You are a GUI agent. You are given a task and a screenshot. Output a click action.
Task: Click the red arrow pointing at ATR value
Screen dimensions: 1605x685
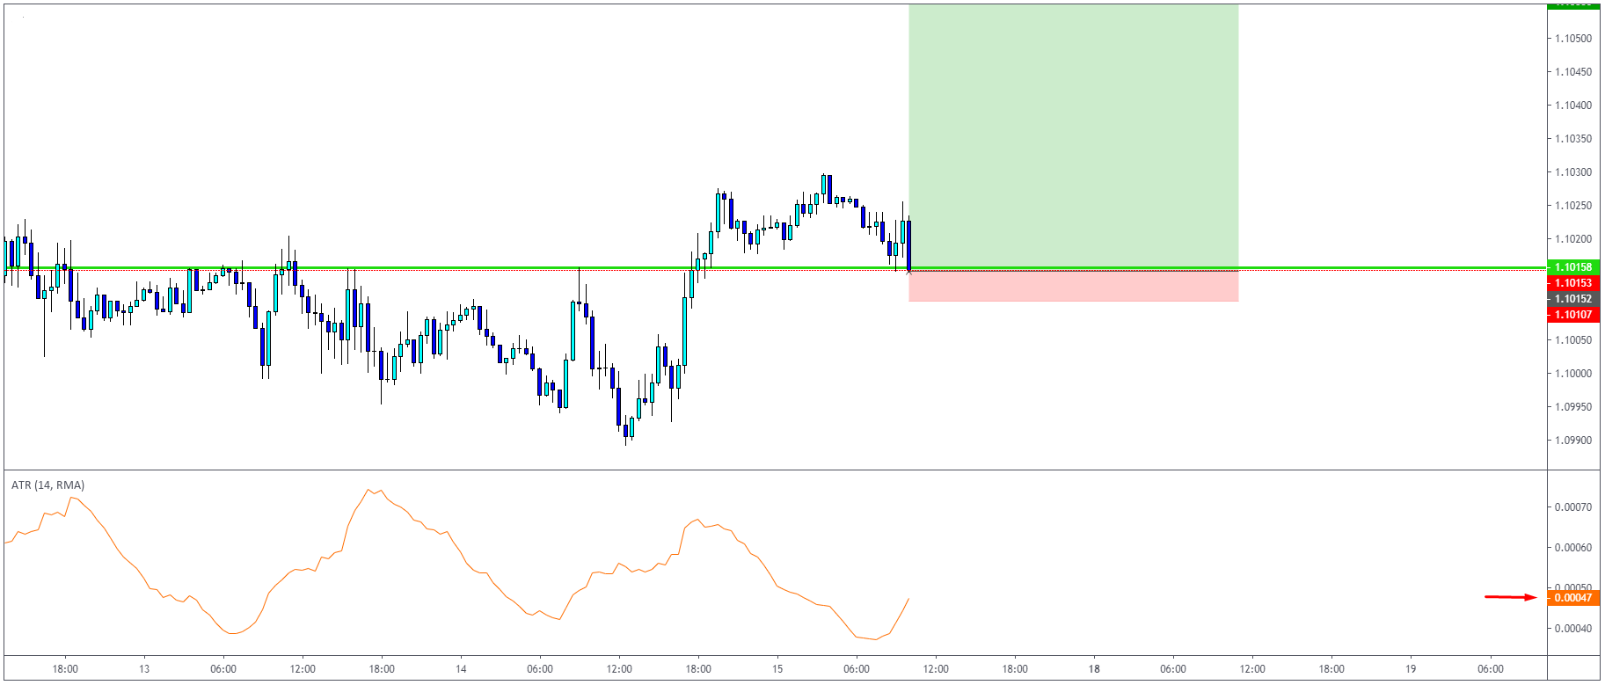(1511, 597)
